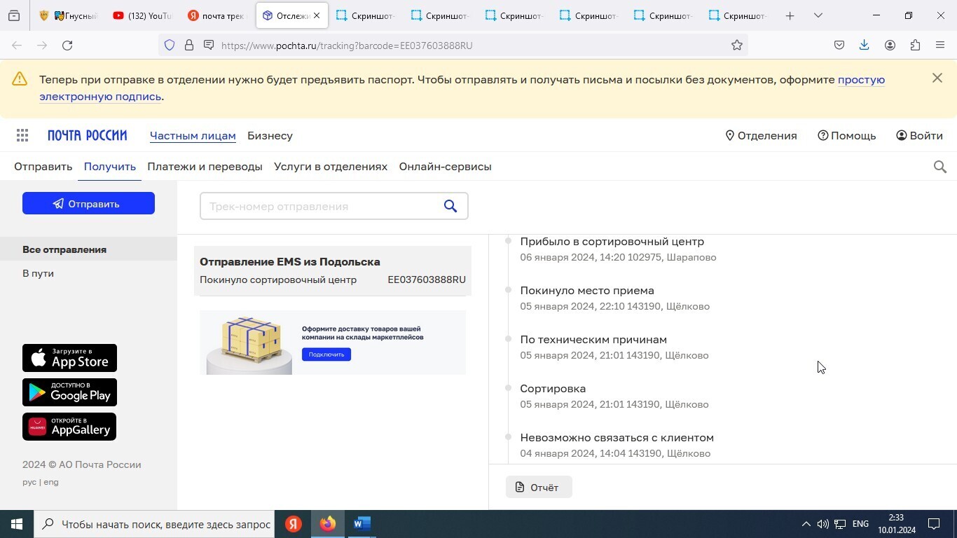Open Firefox application hamburger menu
This screenshot has width=957, height=538.
(940, 46)
